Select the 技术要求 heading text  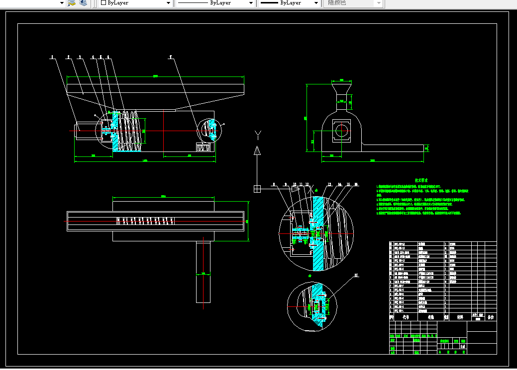coord(421,180)
